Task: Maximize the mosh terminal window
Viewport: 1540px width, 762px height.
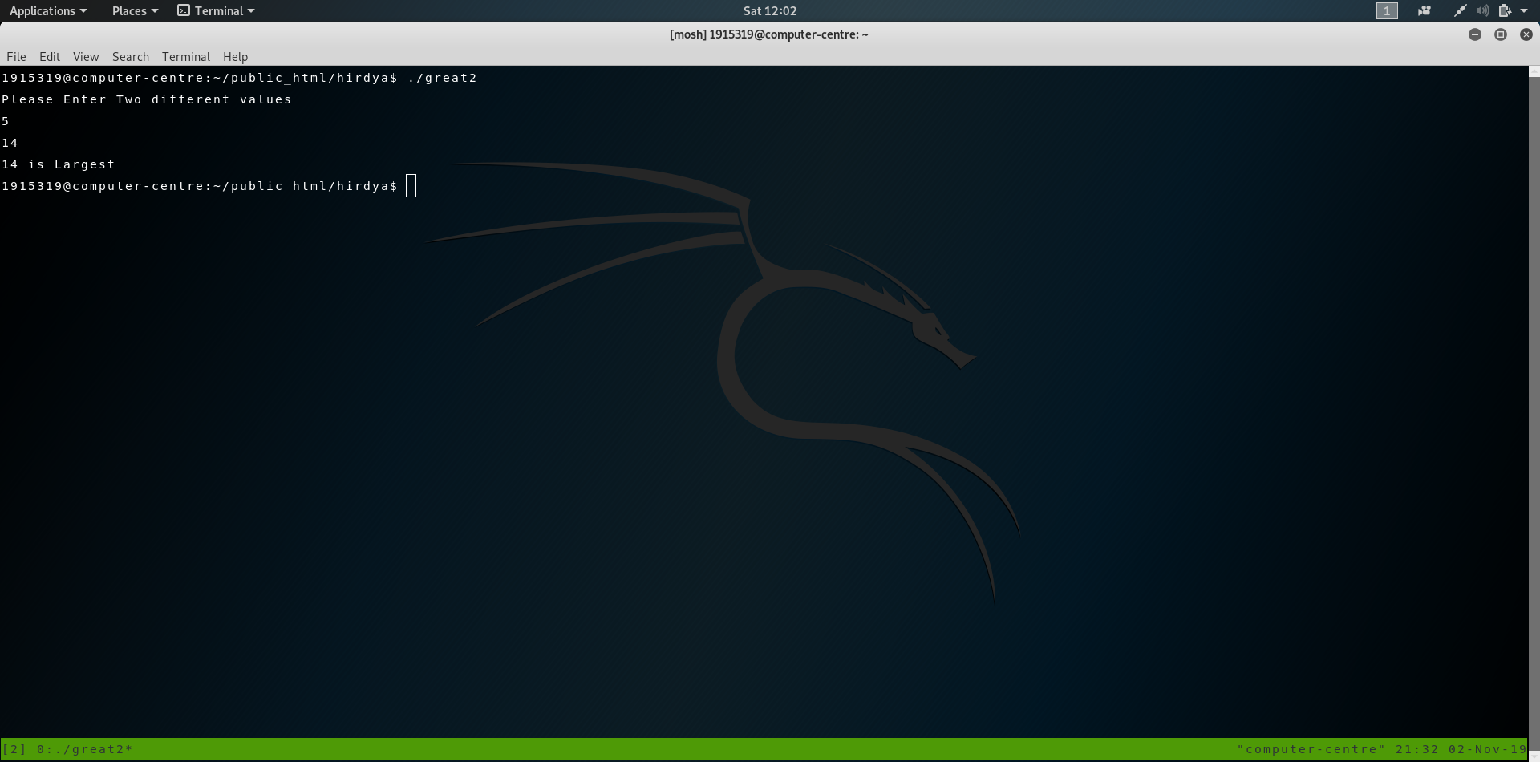Action: tap(1501, 34)
